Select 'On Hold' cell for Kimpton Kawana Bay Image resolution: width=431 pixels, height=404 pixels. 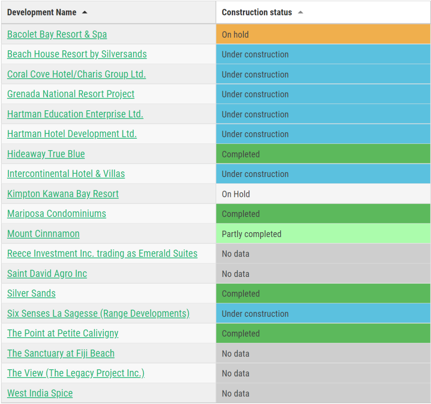click(323, 194)
